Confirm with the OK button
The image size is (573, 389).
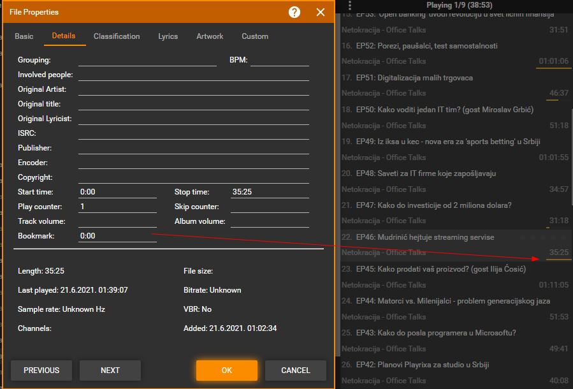pos(227,371)
